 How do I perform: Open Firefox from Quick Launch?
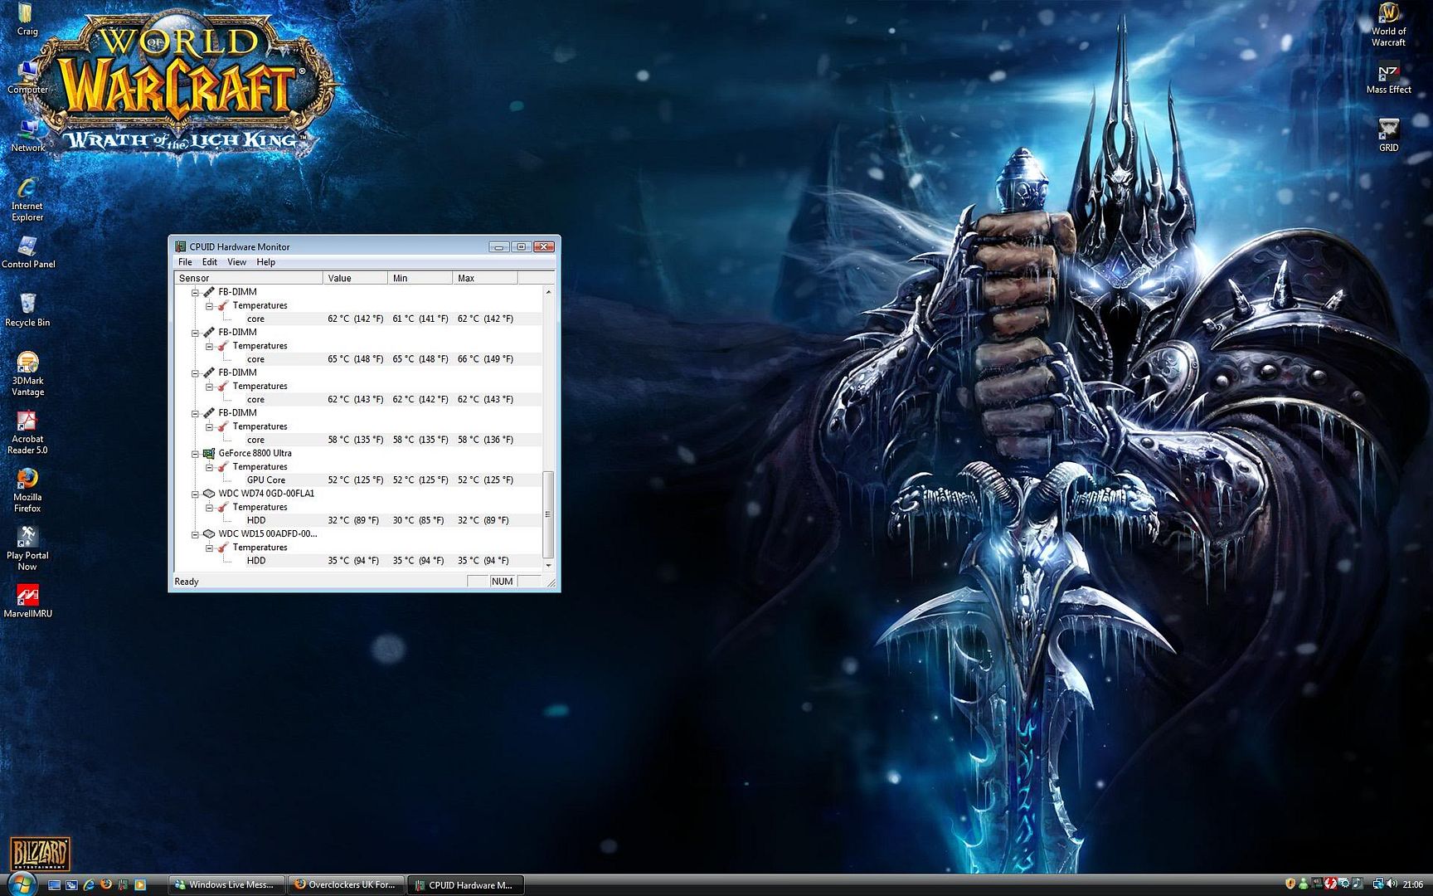point(106,884)
